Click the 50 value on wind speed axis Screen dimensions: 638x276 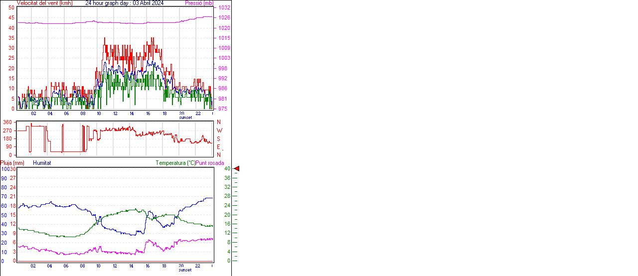point(11,8)
